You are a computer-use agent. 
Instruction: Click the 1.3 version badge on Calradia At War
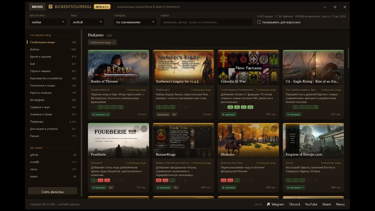pyautogui.click(x=230, y=107)
